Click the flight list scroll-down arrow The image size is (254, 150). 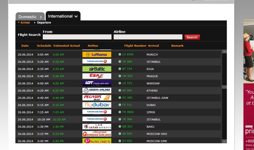pyautogui.click(x=224, y=141)
